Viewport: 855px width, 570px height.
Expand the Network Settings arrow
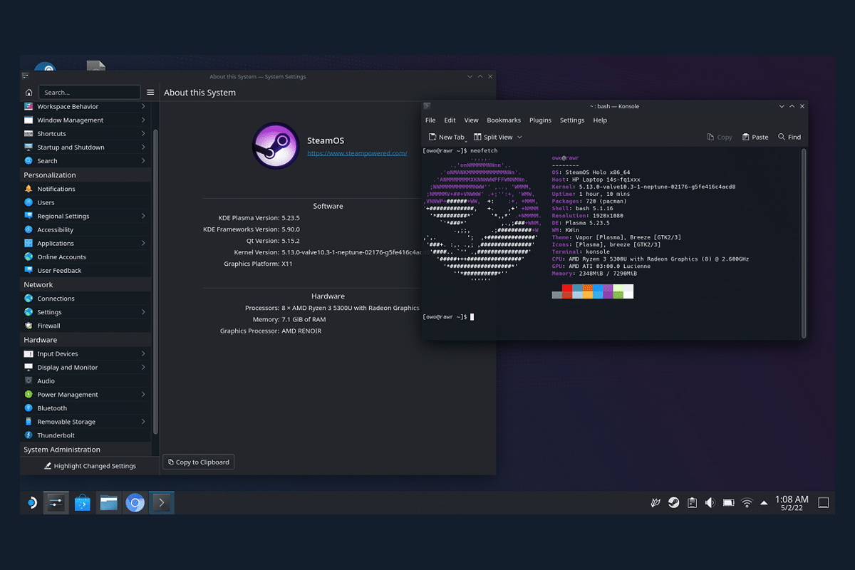(x=143, y=312)
